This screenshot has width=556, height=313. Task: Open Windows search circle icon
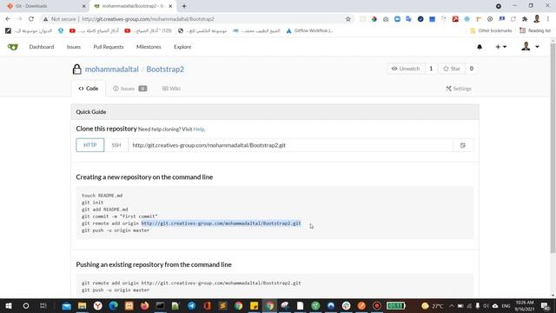(x=26, y=305)
